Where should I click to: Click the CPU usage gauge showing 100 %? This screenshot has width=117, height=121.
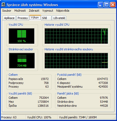[22, 36]
